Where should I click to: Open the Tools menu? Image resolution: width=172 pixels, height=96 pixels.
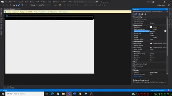[49, 2]
